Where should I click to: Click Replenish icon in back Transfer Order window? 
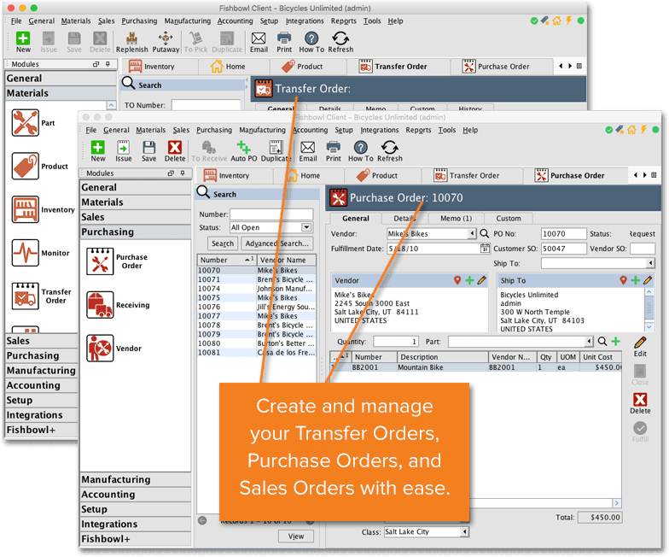coord(131,43)
